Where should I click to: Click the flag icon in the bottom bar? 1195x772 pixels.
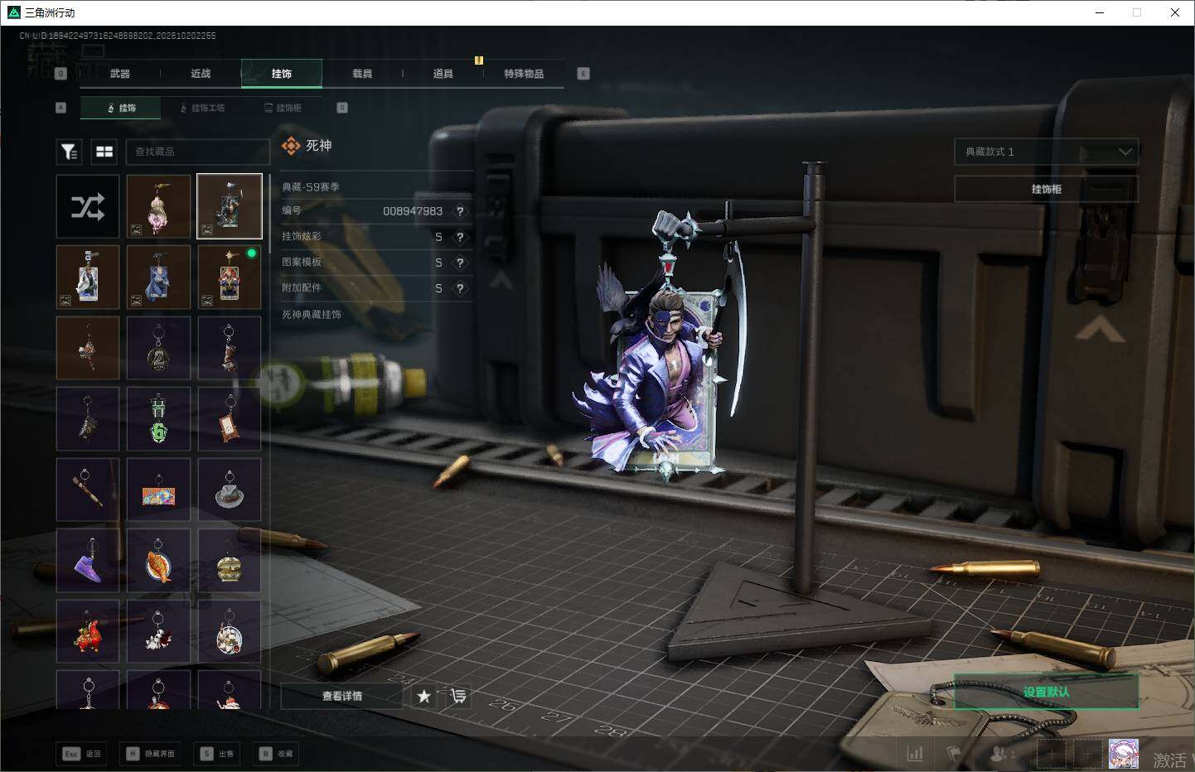[x=955, y=754]
